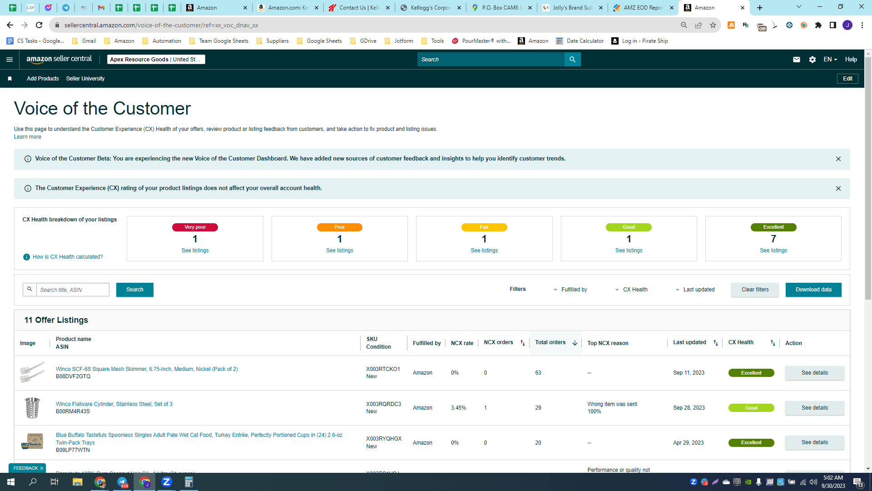Viewport: 872px width, 491px height.
Task: See details for Winco Flatware Cylinder
Action: click(x=814, y=408)
